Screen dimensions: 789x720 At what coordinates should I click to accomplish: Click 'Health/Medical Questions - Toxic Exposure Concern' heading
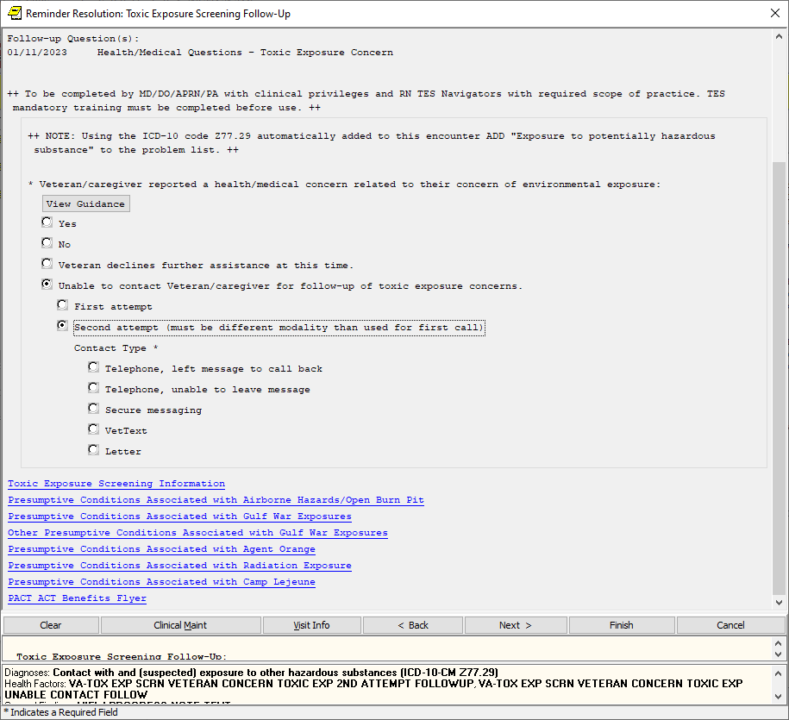(245, 53)
